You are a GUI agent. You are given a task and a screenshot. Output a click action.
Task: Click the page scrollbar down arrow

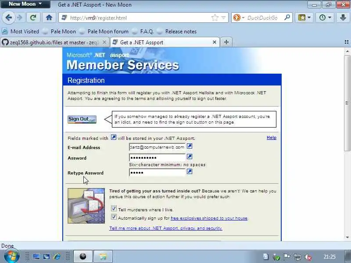[347, 237]
